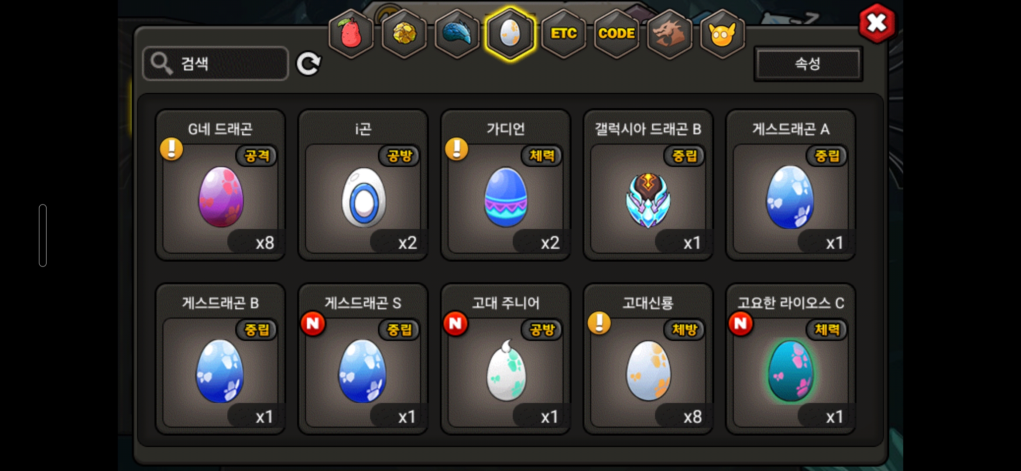Choose the glowing 고요한 라이오스 C egg
This screenshot has width=1021, height=471.
(x=791, y=359)
